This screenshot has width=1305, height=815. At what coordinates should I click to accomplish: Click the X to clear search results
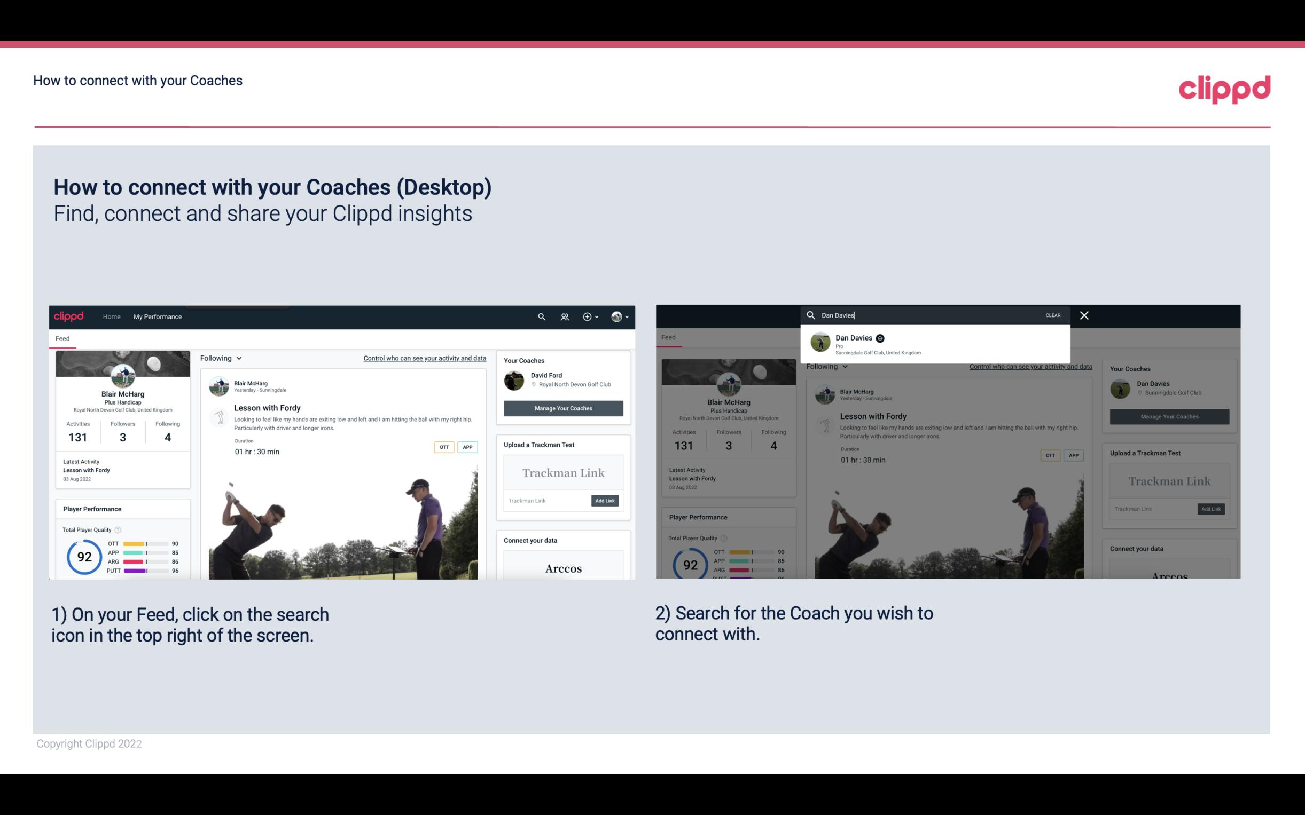tap(1083, 314)
